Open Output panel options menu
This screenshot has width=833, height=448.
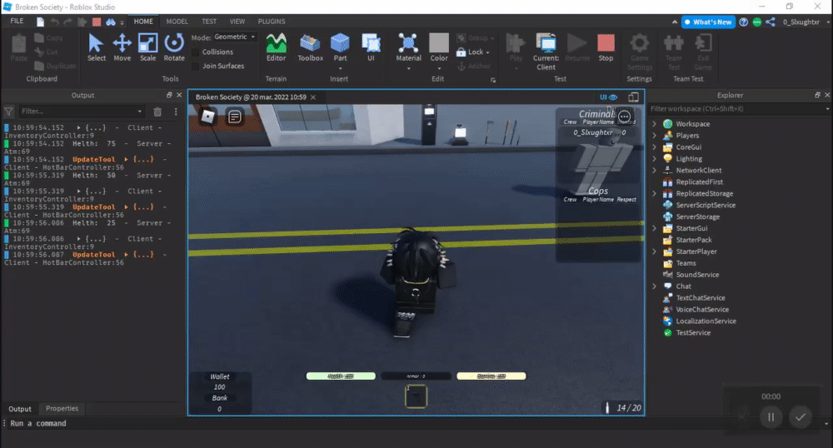[176, 112]
